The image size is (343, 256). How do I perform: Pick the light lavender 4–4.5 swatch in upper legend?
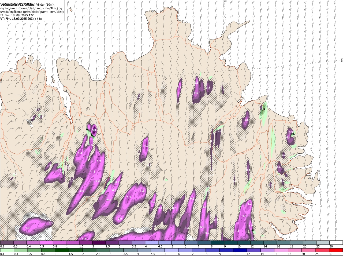click(152, 242)
